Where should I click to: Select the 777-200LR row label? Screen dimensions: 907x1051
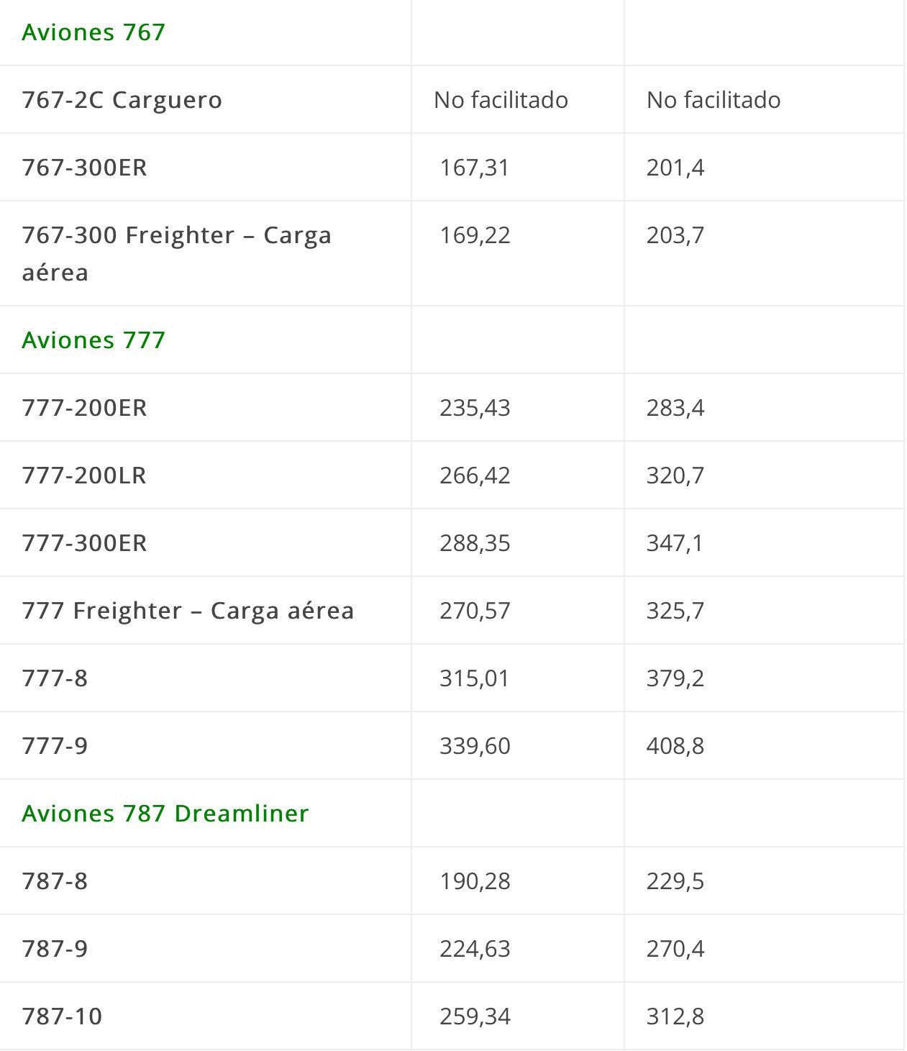(x=84, y=476)
